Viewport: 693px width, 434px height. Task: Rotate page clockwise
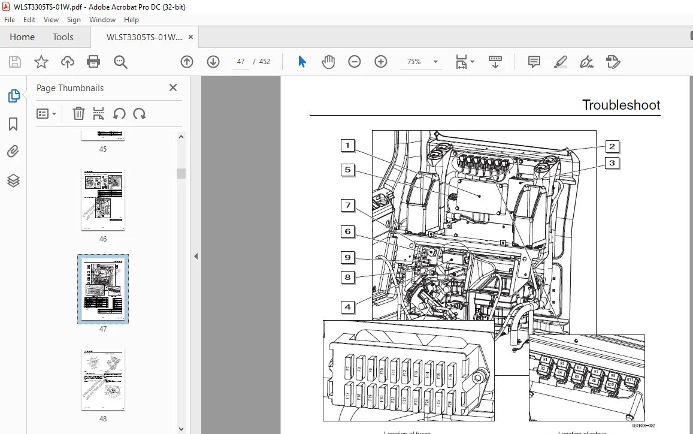tap(139, 114)
